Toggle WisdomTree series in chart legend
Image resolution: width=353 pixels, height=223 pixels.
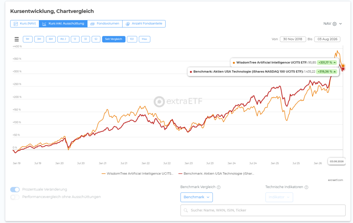point(137,174)
